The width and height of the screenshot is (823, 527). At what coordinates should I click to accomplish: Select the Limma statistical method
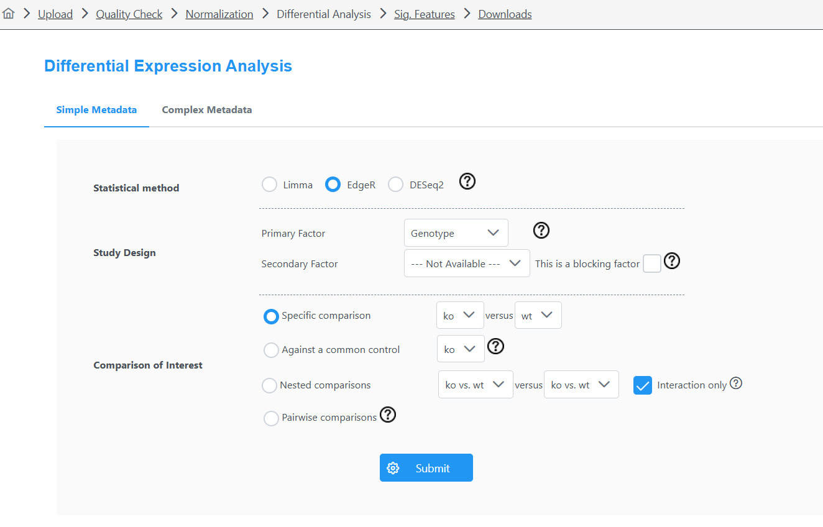pos(269,185)
